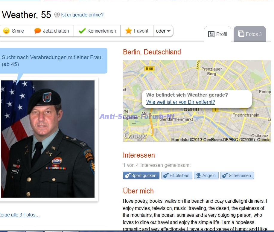Expand the oder dropdown menu
The width and height of the screenshot is (274, 232).
(x=163, y=31)
